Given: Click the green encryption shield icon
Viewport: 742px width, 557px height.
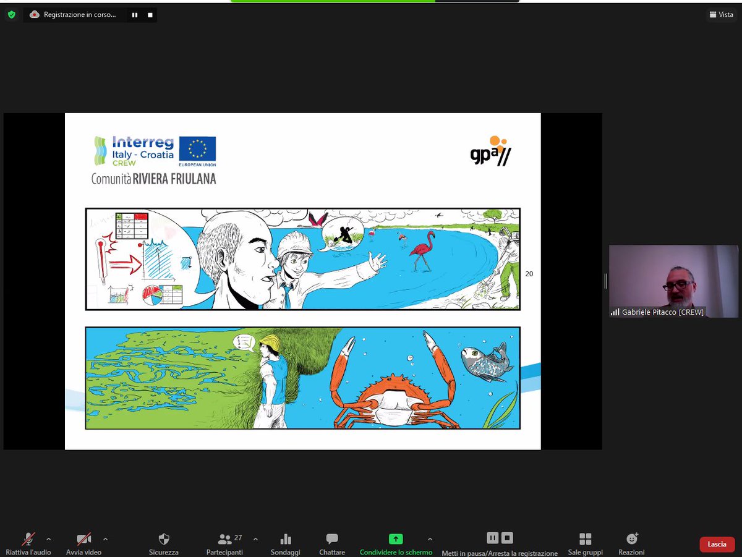Looking at the screenshot, I should tap(11, 15).
